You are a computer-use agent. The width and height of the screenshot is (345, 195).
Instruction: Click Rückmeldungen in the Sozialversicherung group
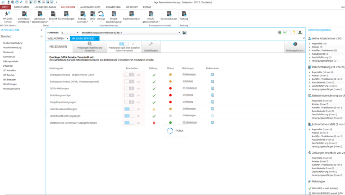tap(131, 16)
